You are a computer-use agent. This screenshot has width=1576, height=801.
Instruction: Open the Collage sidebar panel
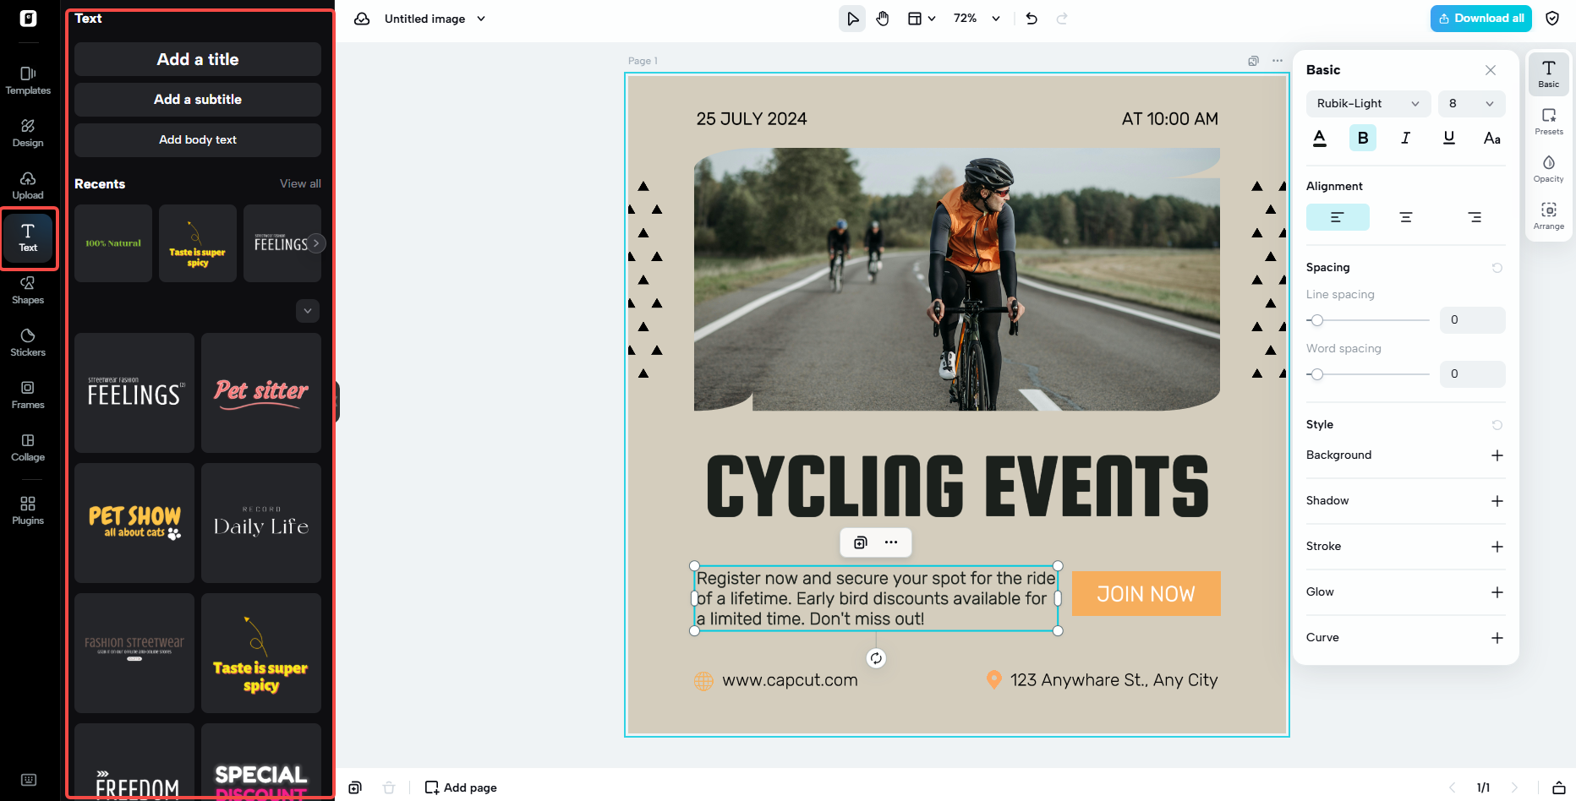click(28, 447)
